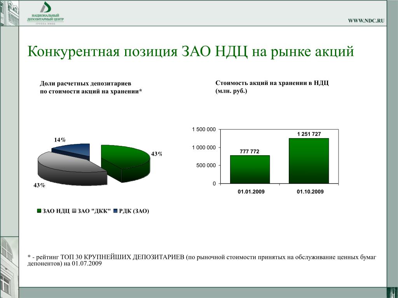Click the 01.10.2009 axis label

click(x=310, y=192)
